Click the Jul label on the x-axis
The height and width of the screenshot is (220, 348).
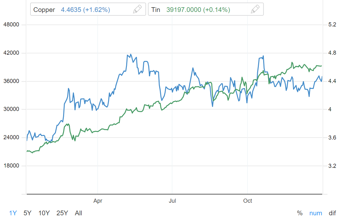172,201
